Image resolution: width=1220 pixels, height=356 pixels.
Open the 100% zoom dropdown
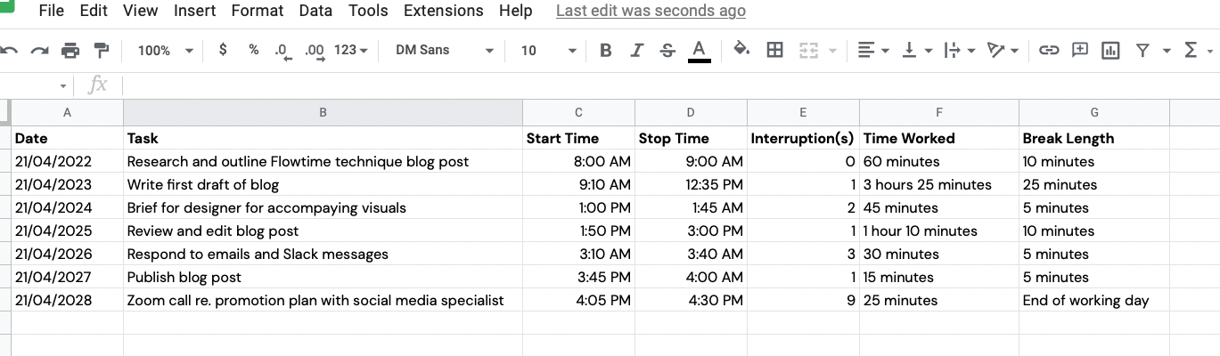(165, 51)
